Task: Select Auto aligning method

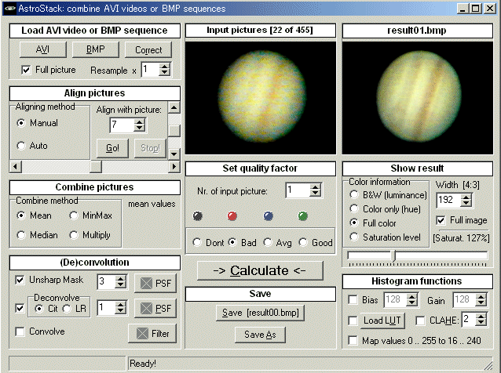Action: tap(21, 146)
